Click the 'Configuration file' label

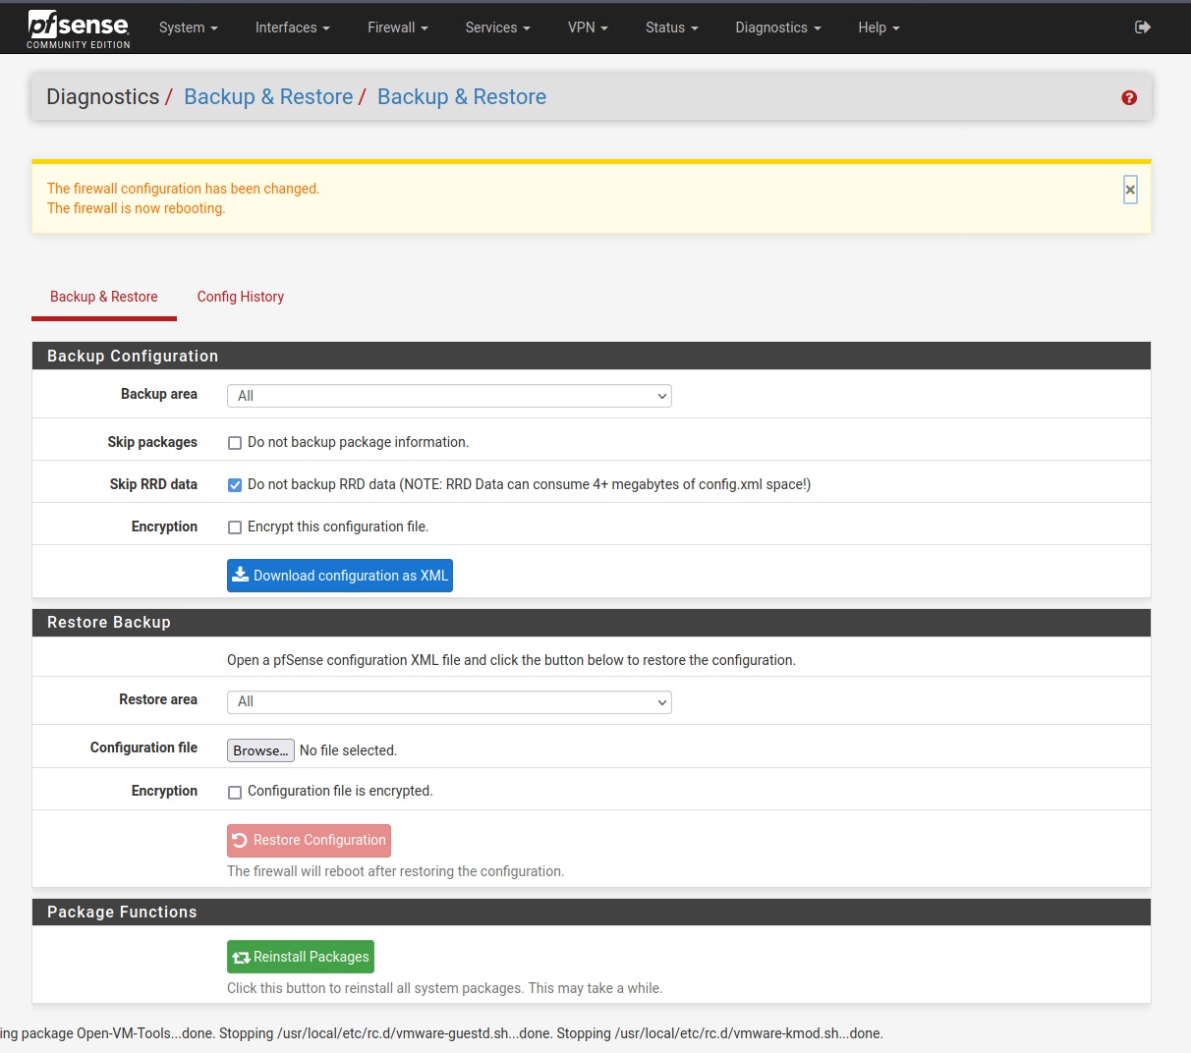[143, 748]
